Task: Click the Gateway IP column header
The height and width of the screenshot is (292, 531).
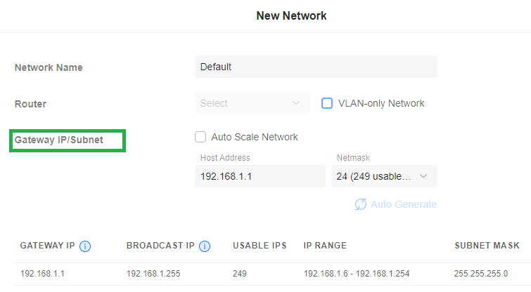Action: [47, 246]
